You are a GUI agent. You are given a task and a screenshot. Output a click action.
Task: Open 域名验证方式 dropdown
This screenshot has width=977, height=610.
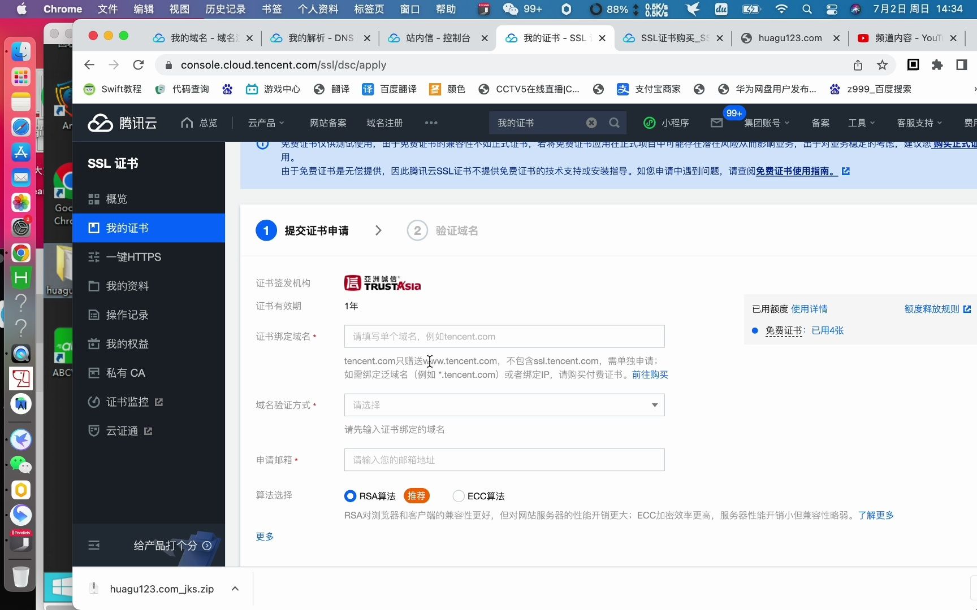(504, 405)
